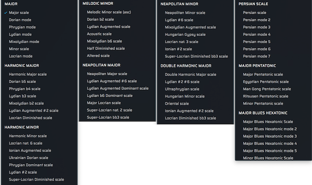This screenshot has width=312, height=185.
Task: Choose Phrygian Dominant scale
Action: 31,165
